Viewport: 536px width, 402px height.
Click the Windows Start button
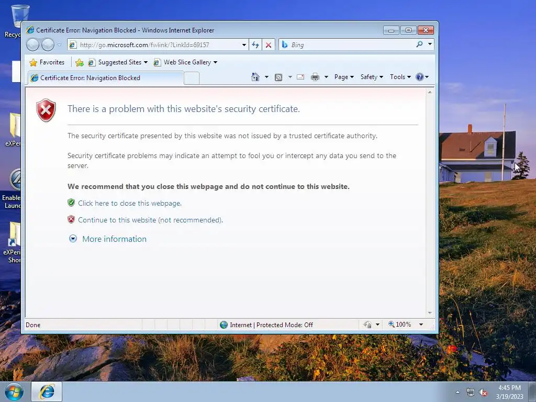[x=14, y=392]
